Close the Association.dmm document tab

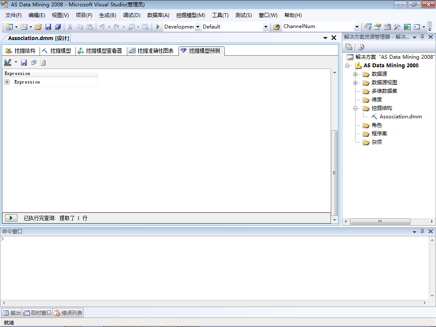pos(334,38)
